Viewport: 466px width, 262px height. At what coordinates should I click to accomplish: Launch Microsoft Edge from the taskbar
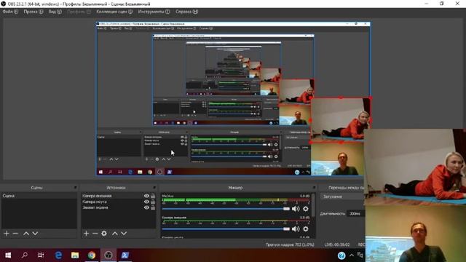[58, 255]
